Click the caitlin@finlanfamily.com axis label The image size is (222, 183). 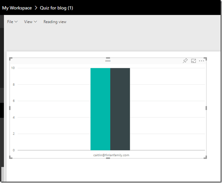pos(111,155)
